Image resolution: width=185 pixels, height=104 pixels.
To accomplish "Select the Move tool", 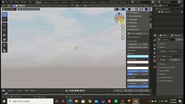I will tap(5, 25).
